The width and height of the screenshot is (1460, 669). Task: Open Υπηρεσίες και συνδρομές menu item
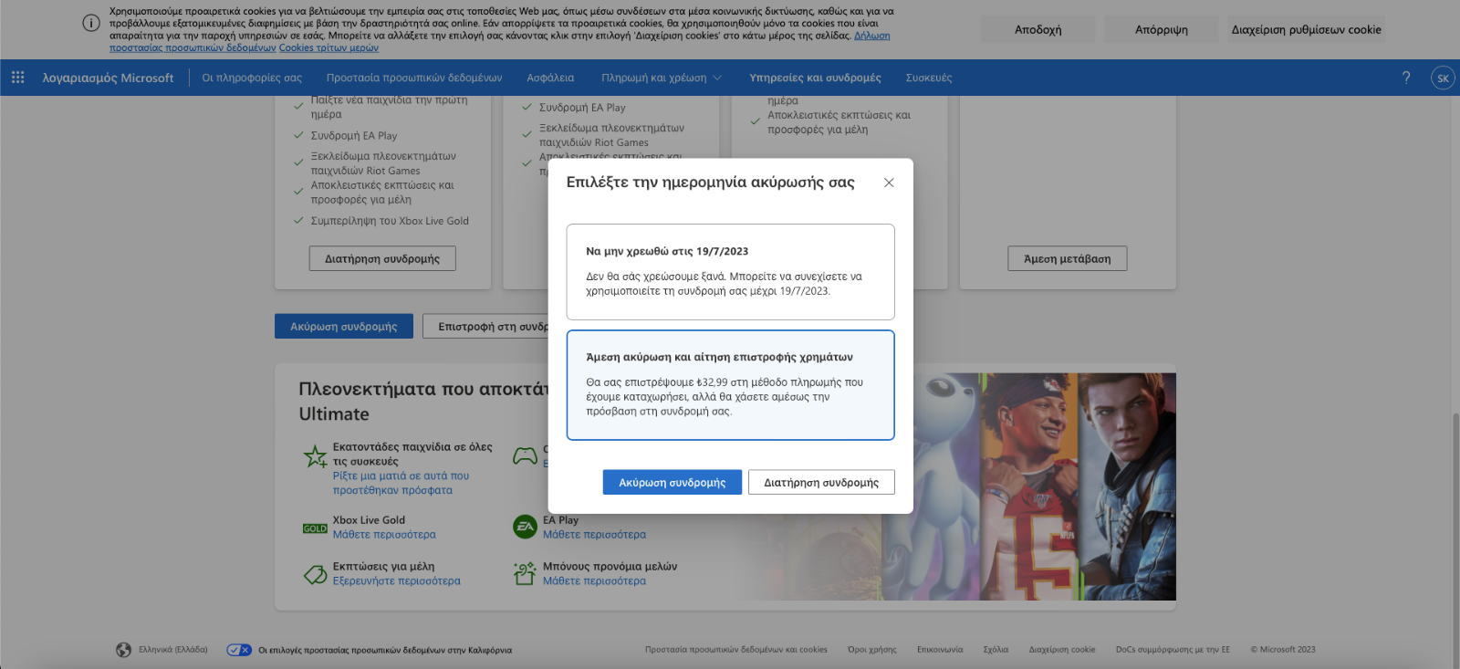815,78
